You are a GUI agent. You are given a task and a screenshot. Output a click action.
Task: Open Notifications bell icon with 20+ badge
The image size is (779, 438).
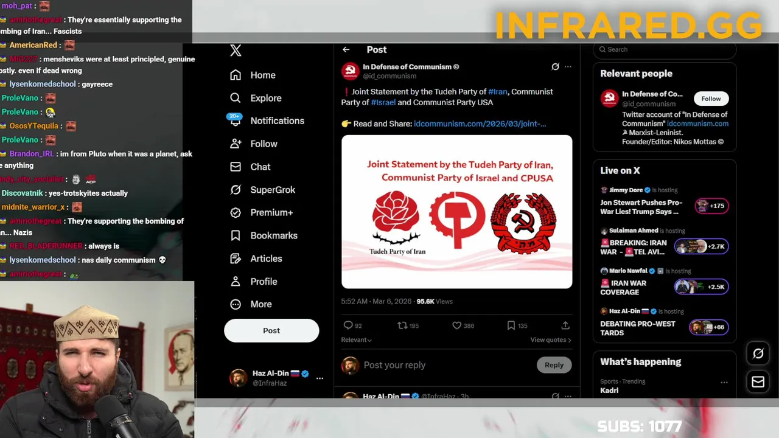(x=236, y=120)
